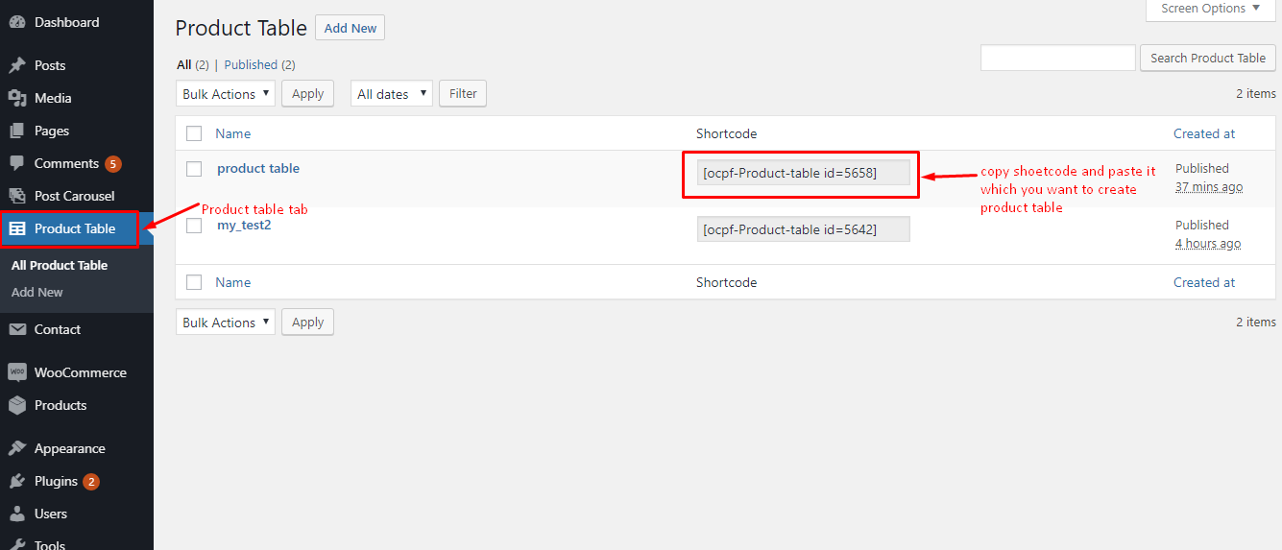This screenshot has height=550, width=1282.
Task: Open the Add New submenu item
Action: tap(37, 292)
